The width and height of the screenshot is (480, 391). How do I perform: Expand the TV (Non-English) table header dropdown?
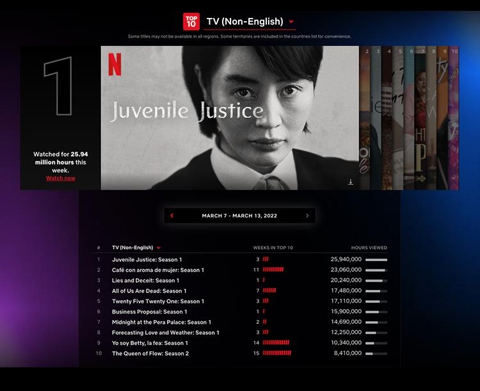tap(158, 248)
